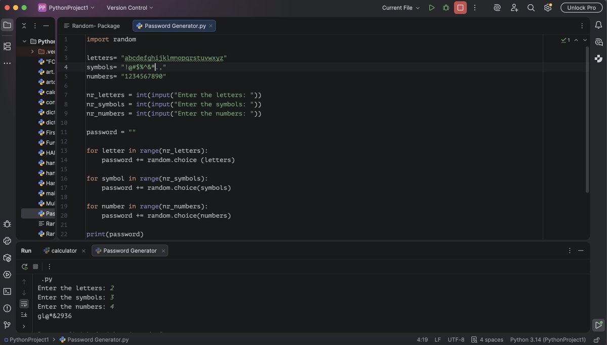Click Password Generator.py in breadcrumb bar
This screenshot has width=607, height=345.
pos(94,339)
